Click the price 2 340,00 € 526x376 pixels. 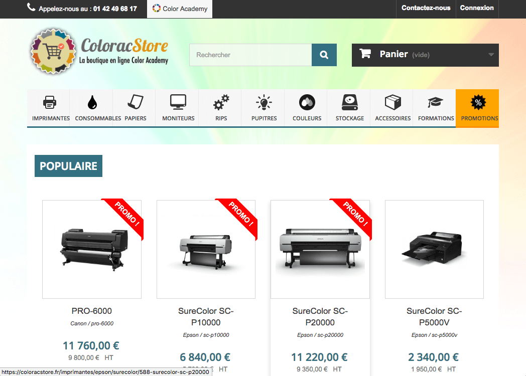pyautogui.click(x=434, y=357)
